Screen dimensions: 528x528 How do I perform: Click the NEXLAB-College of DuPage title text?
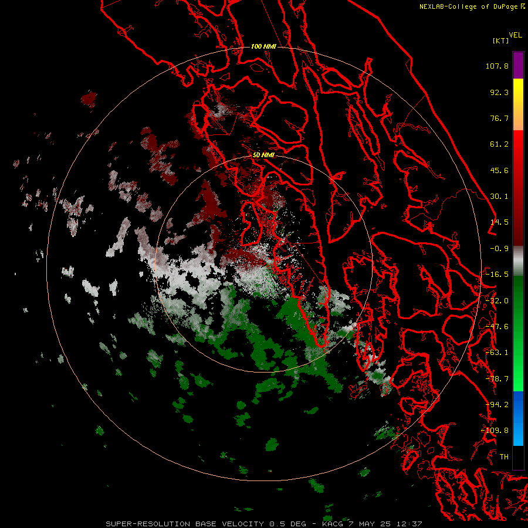[x=469, y=6]
